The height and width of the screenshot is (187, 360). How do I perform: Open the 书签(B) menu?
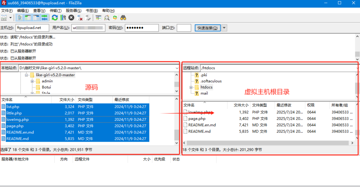(92, 11)
